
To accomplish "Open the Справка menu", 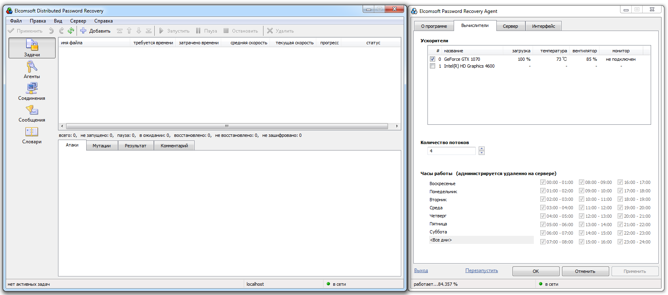I will point(104,21).
